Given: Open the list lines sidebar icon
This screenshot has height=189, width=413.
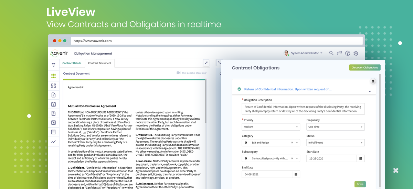Looking at the screenshot, I should (53, 132).
